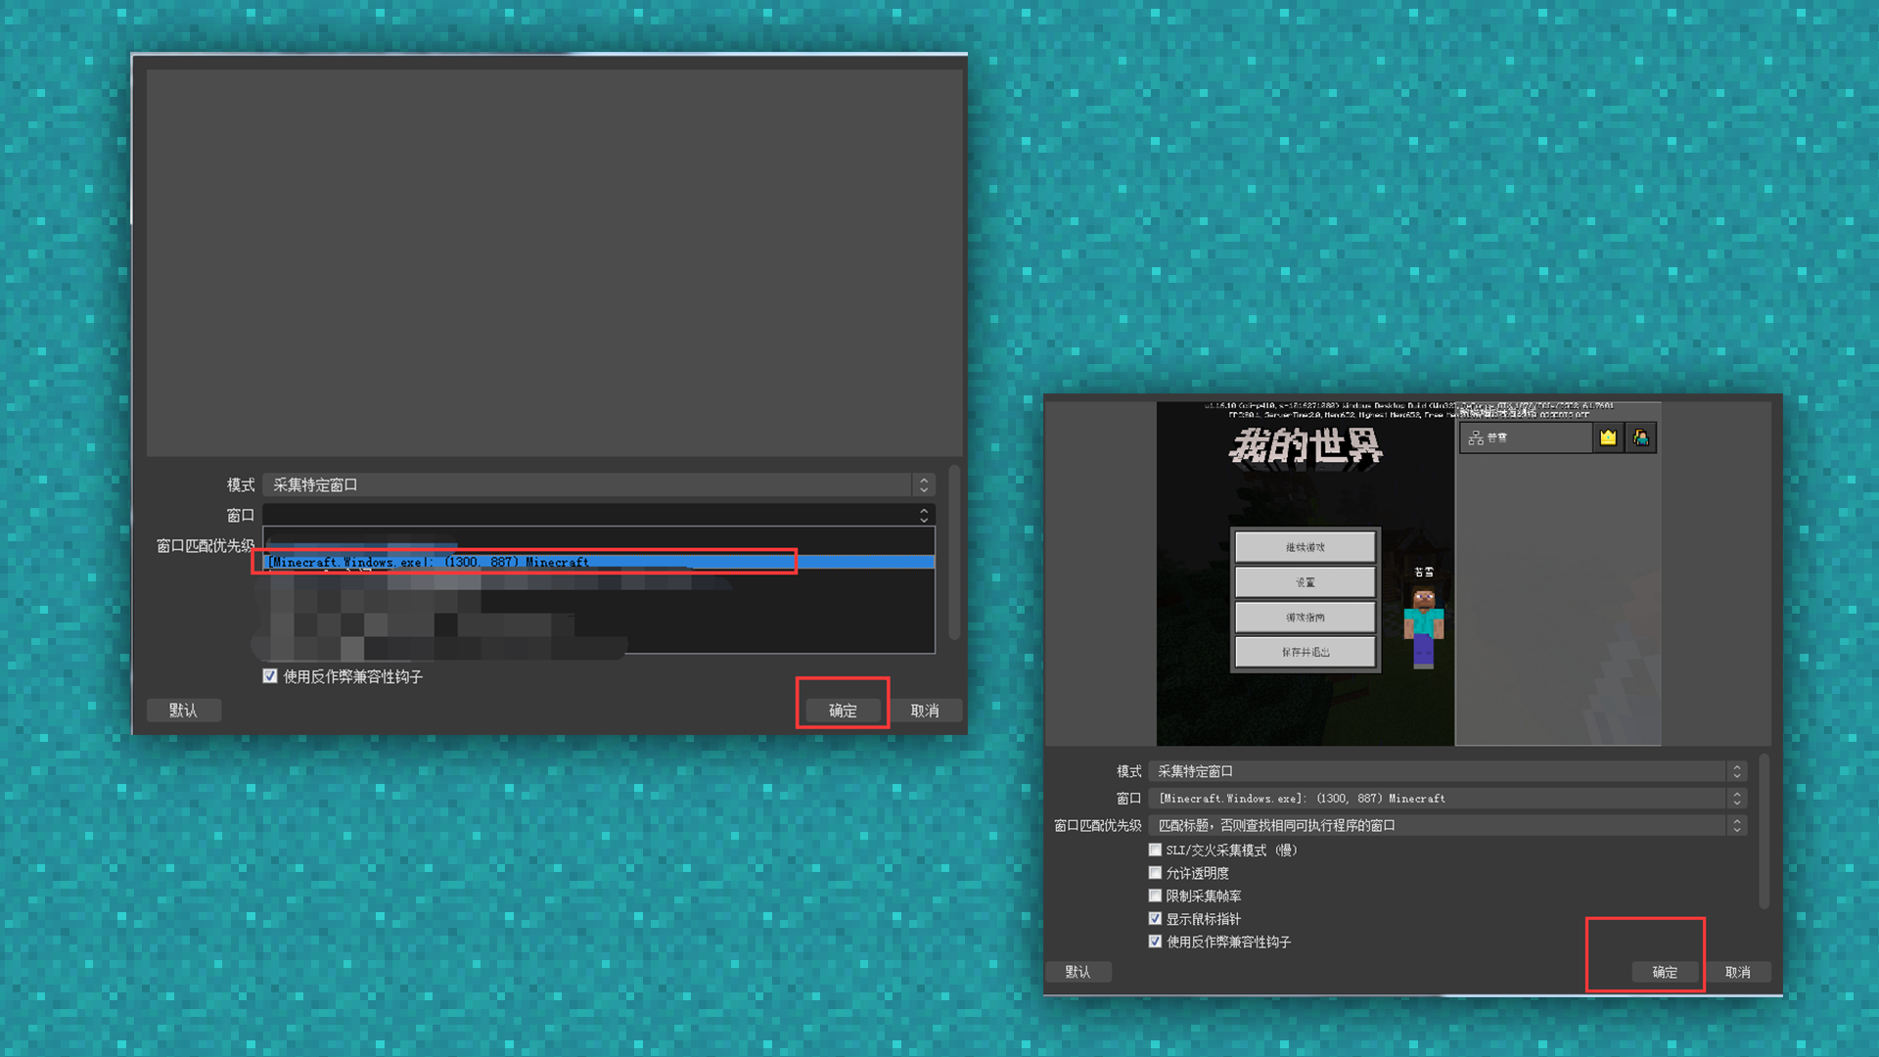
Task: Click 我的世界 title logo in preview
Action: pos(1306,447)
